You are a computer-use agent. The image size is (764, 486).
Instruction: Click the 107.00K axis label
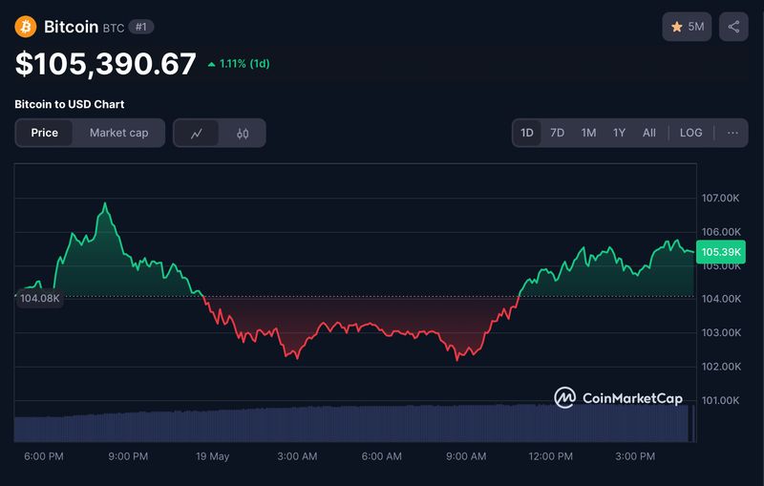coord(720,199)
